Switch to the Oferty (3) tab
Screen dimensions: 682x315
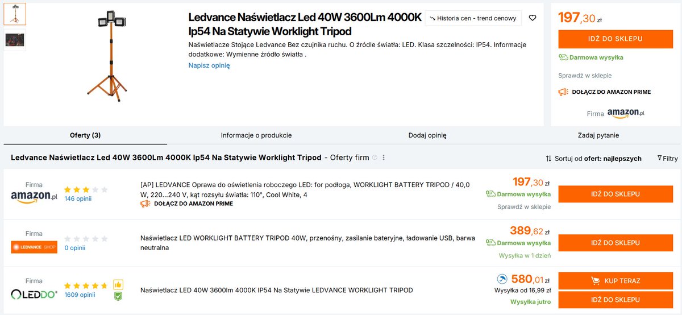85,135
